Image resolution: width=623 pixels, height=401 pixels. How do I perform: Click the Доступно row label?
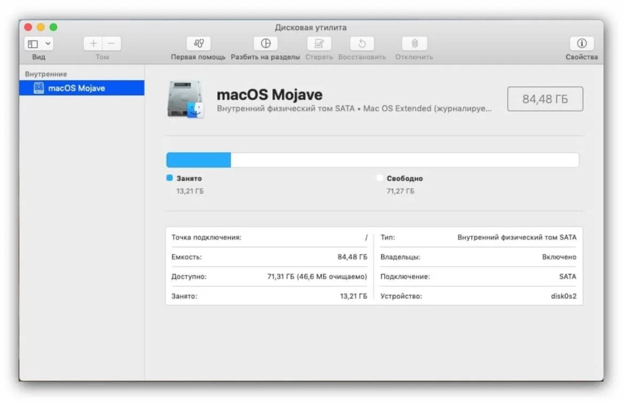click(x=189, y=276)
